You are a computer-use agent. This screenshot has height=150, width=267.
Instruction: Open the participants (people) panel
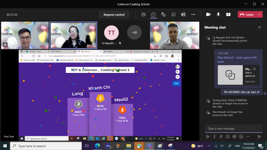tap(143, 15)
